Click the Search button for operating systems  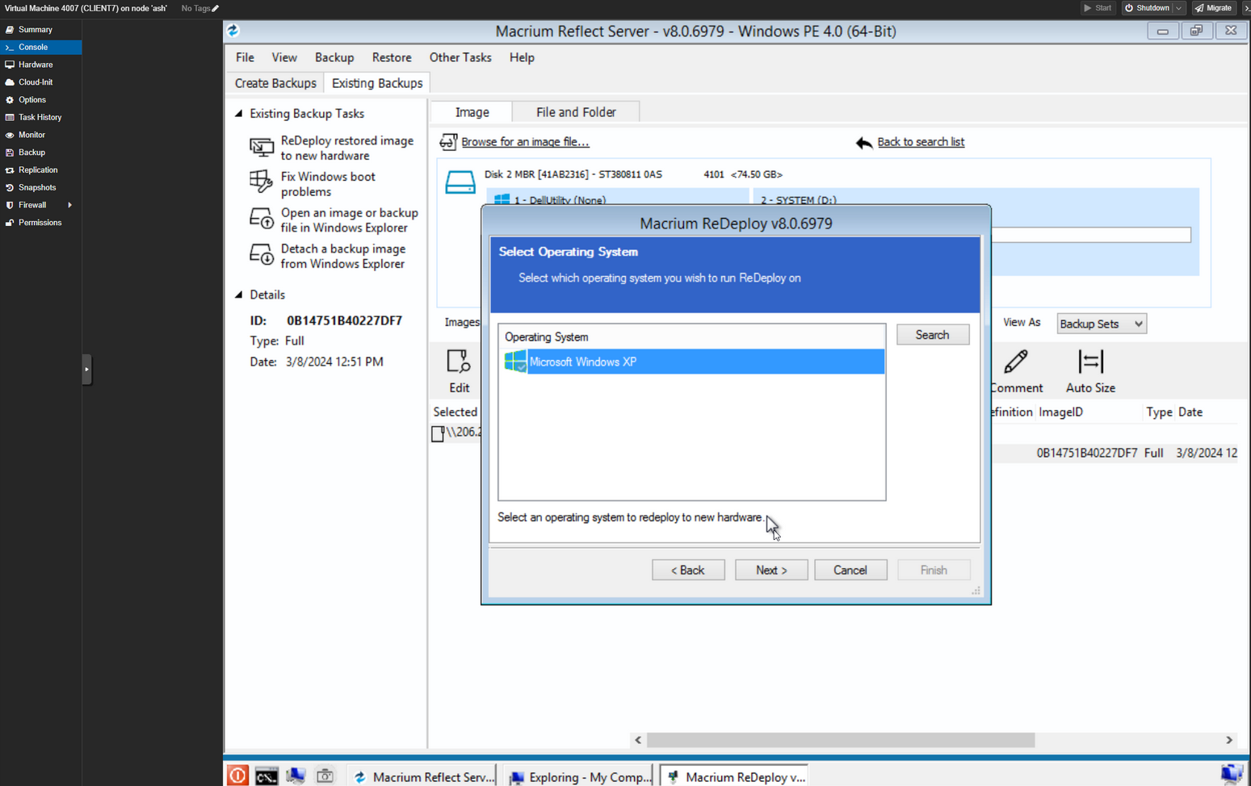point(933,335)
